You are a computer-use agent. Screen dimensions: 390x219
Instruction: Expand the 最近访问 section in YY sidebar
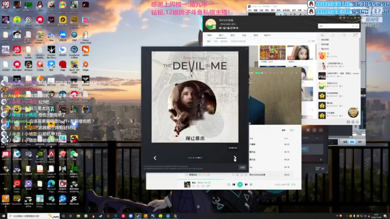[x=324, y=49]
